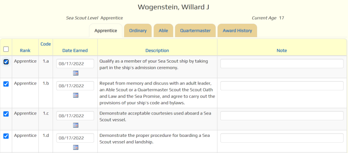Click the Note field for requirement 1.d
Screen dimensions: 348x153
(282, 138)
